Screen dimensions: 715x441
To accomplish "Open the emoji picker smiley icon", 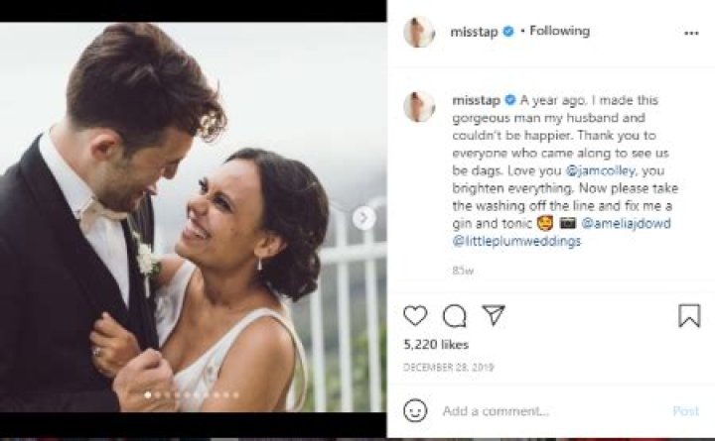I will 416,410.
